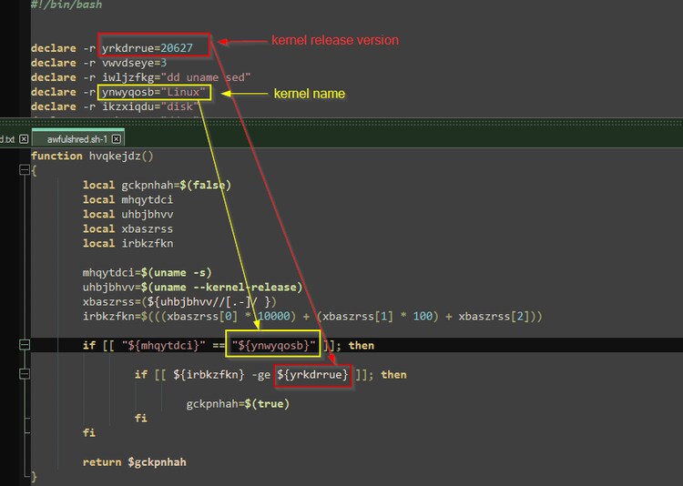This screenshot has width=683, height=486.
Task: Click the "kernel release version" annotation text
Action: pyautogui.click(x=335, y=41)
